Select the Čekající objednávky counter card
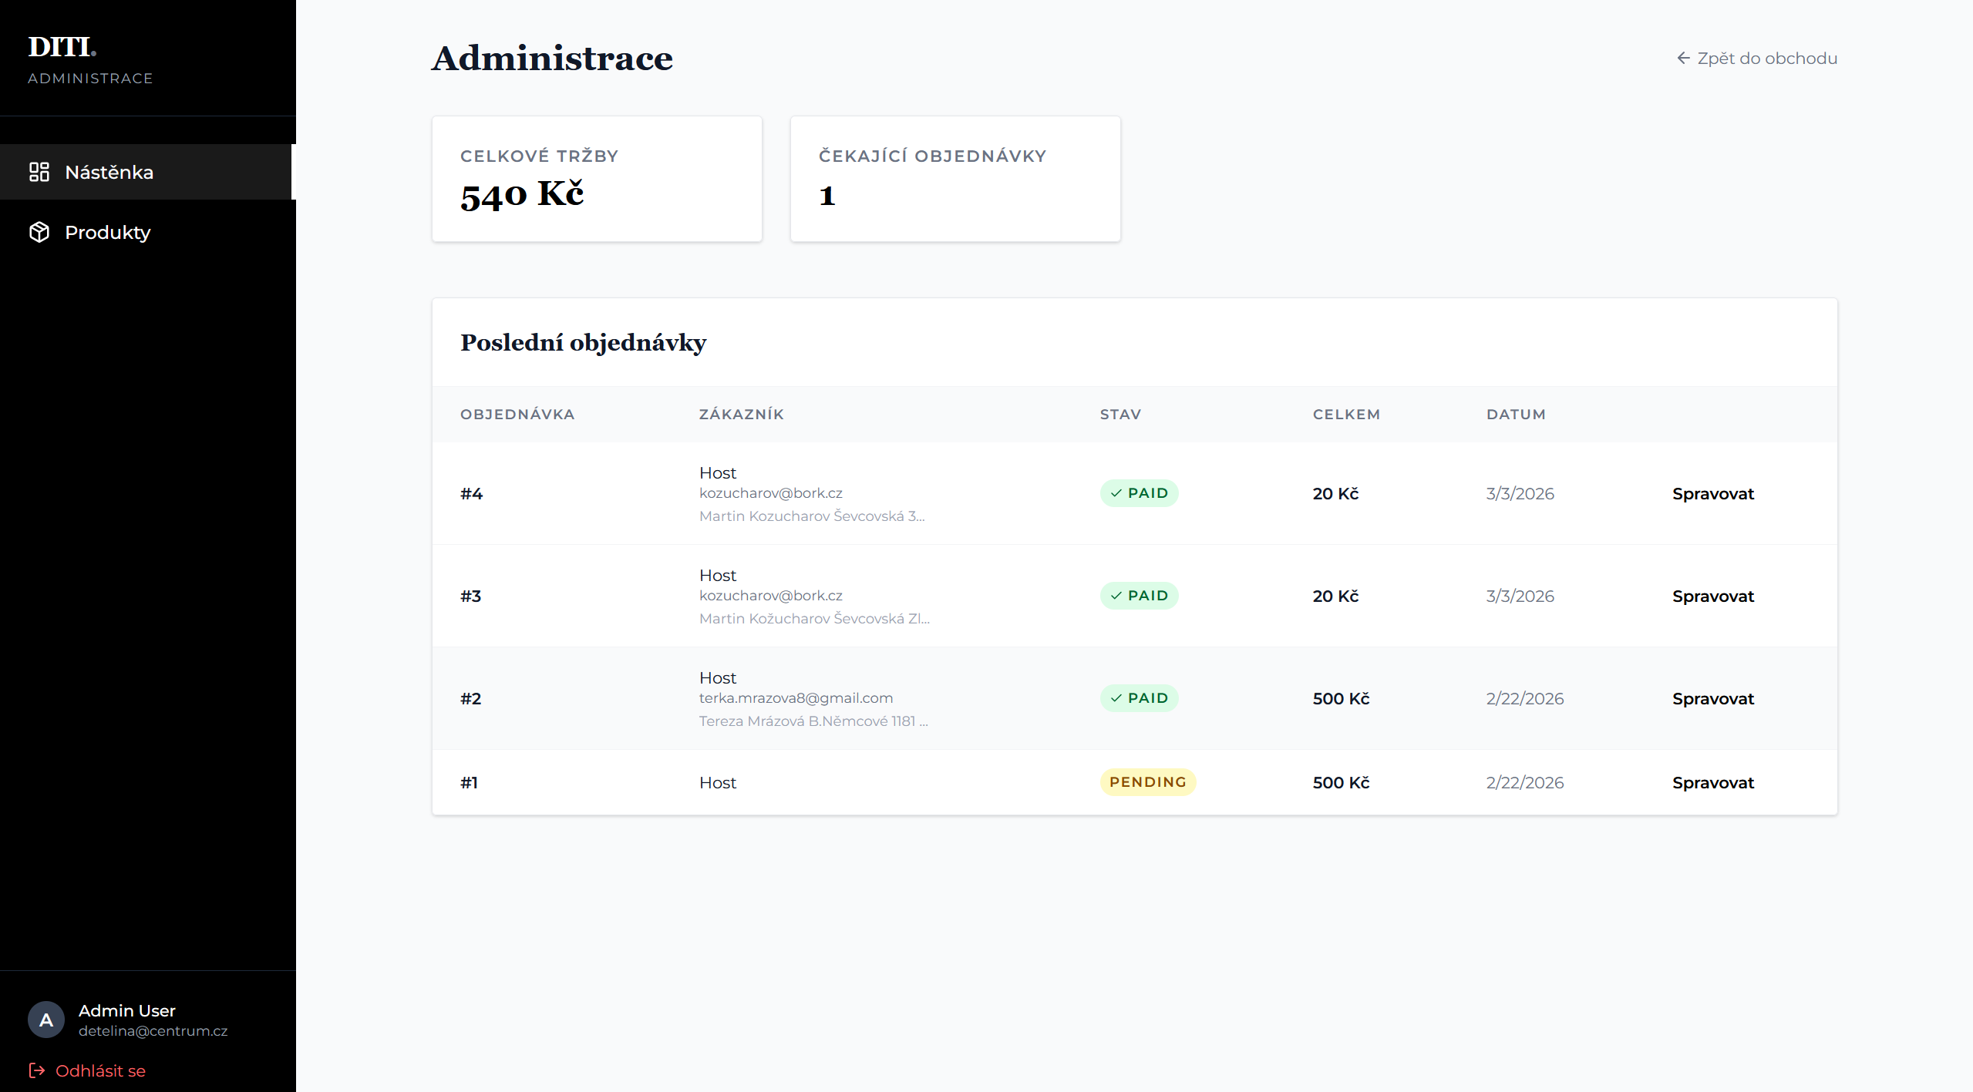The image size is (1973, 1092). click(955, 178)
